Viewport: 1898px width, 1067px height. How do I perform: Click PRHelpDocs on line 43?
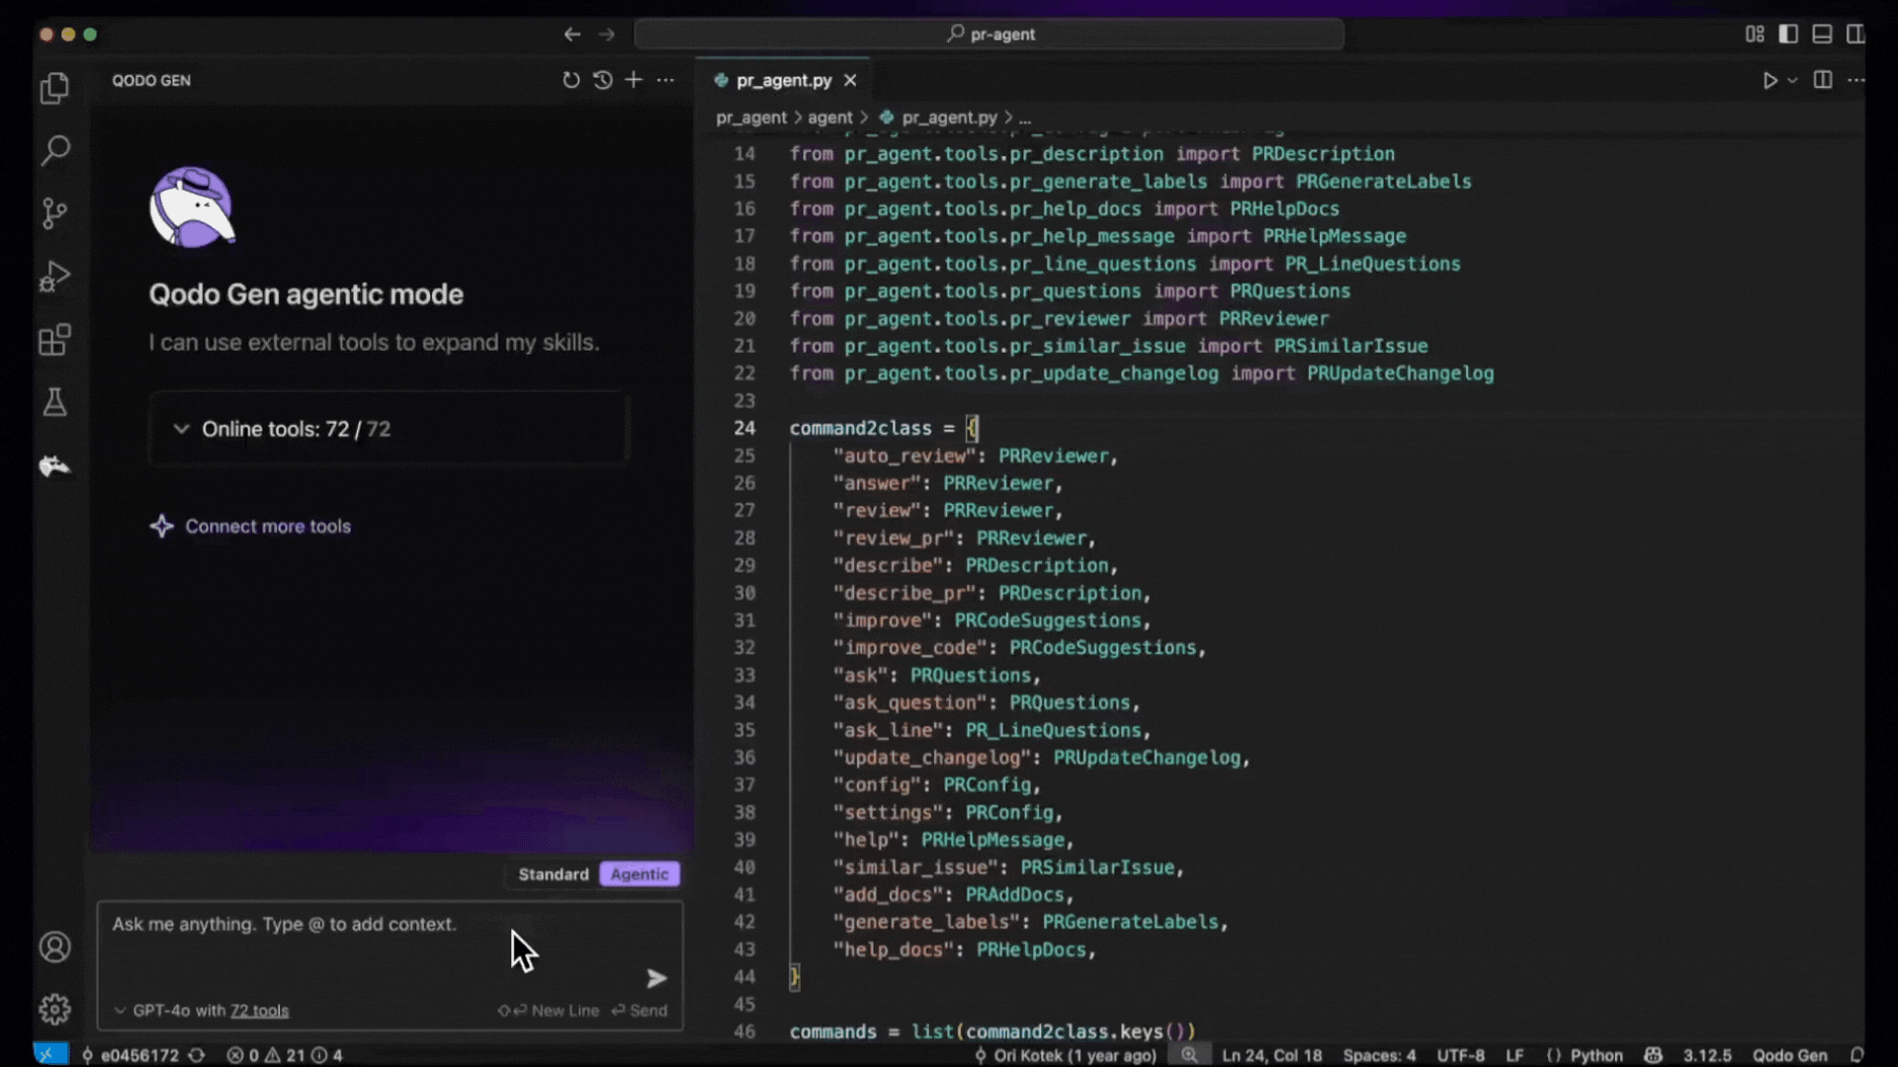click(x=1031, y=949)
